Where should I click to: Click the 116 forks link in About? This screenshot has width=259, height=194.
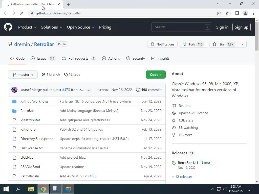185,135
